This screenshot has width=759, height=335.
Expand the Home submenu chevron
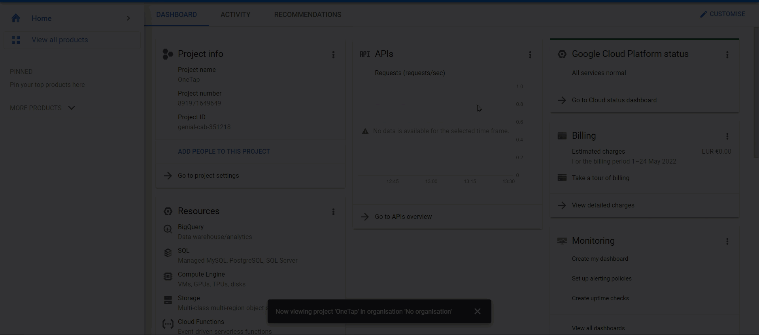coord(128,18)
